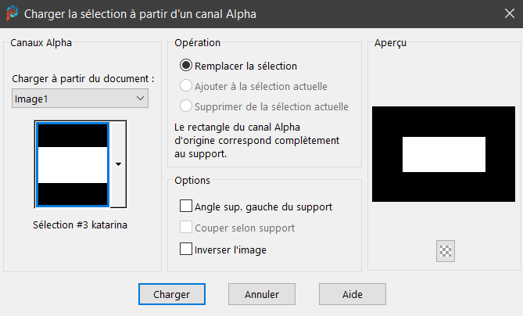Toggle the checkerboard transparency preview icon
The height and width of the screenshot is (316, 523).
pos(446,251)
